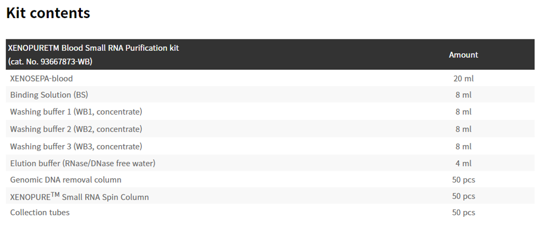
Task: Click the Amount column header
Action: coord(463,54)
